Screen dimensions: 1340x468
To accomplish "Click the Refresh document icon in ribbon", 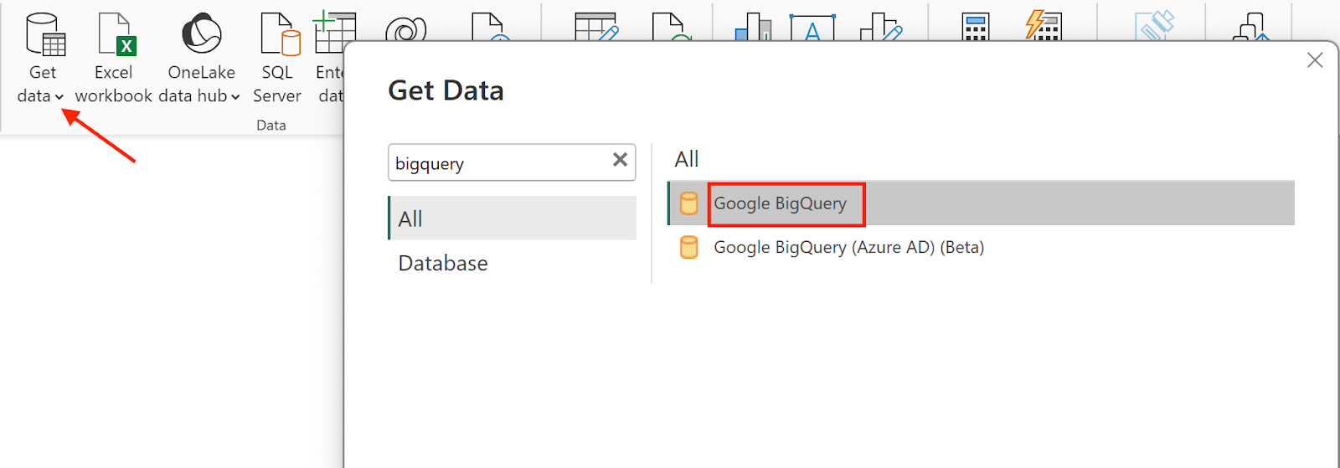I will pos(671,27).
